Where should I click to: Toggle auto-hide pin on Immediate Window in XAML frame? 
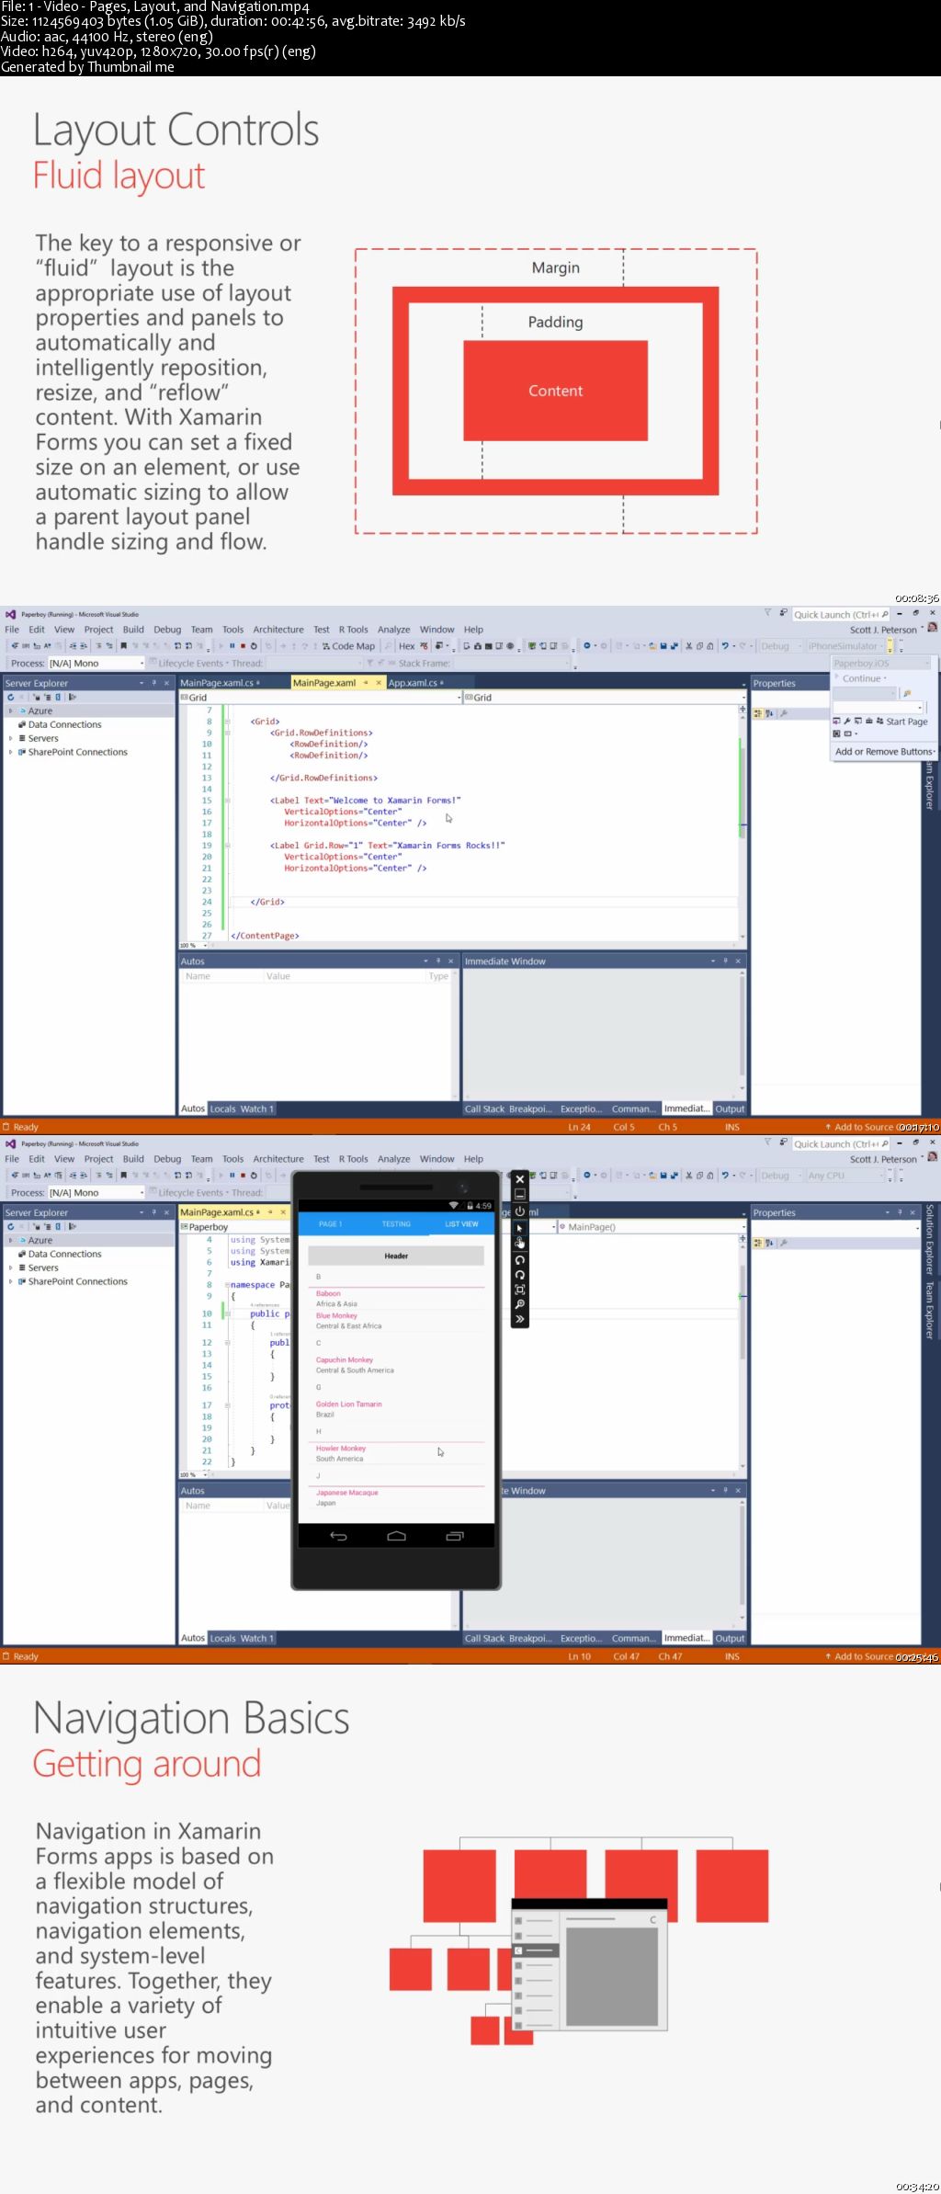pyautogui.click(x=725, y=961)
